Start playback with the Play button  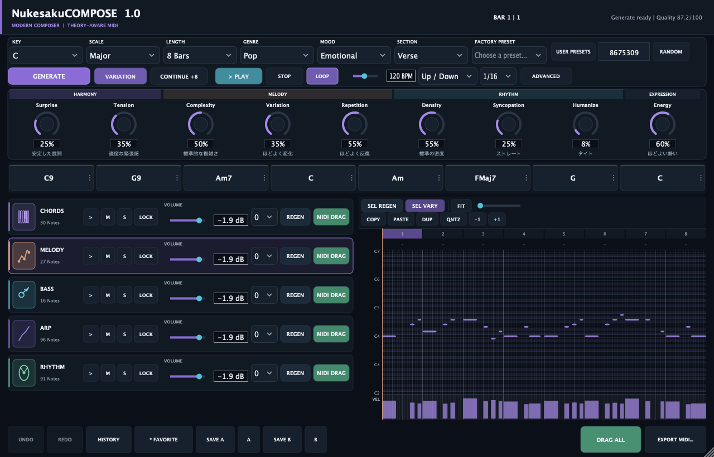(x=239, y=76)
